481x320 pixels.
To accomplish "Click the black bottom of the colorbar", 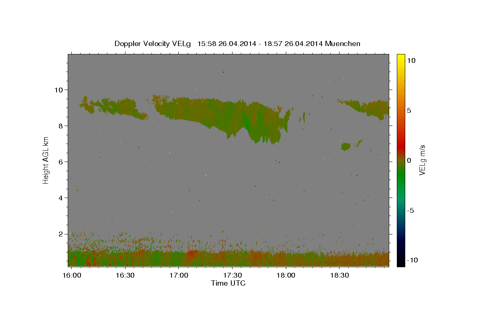I will click(x=401, y=262).
